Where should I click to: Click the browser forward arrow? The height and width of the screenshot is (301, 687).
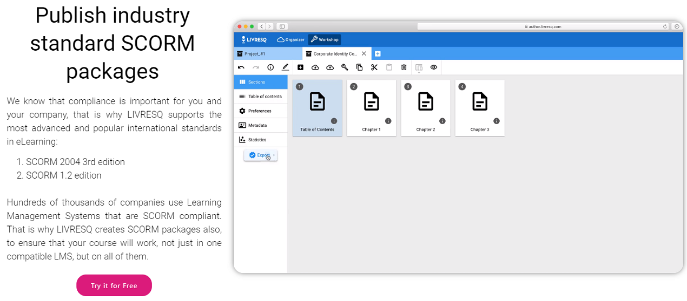tap(269, 26)
